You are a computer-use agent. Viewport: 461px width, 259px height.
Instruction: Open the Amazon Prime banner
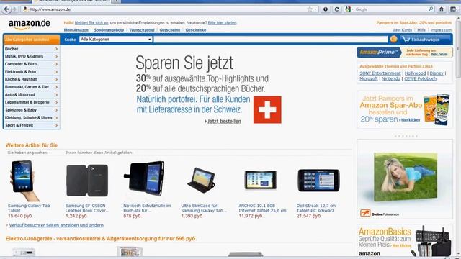click(x=405, y=53)
